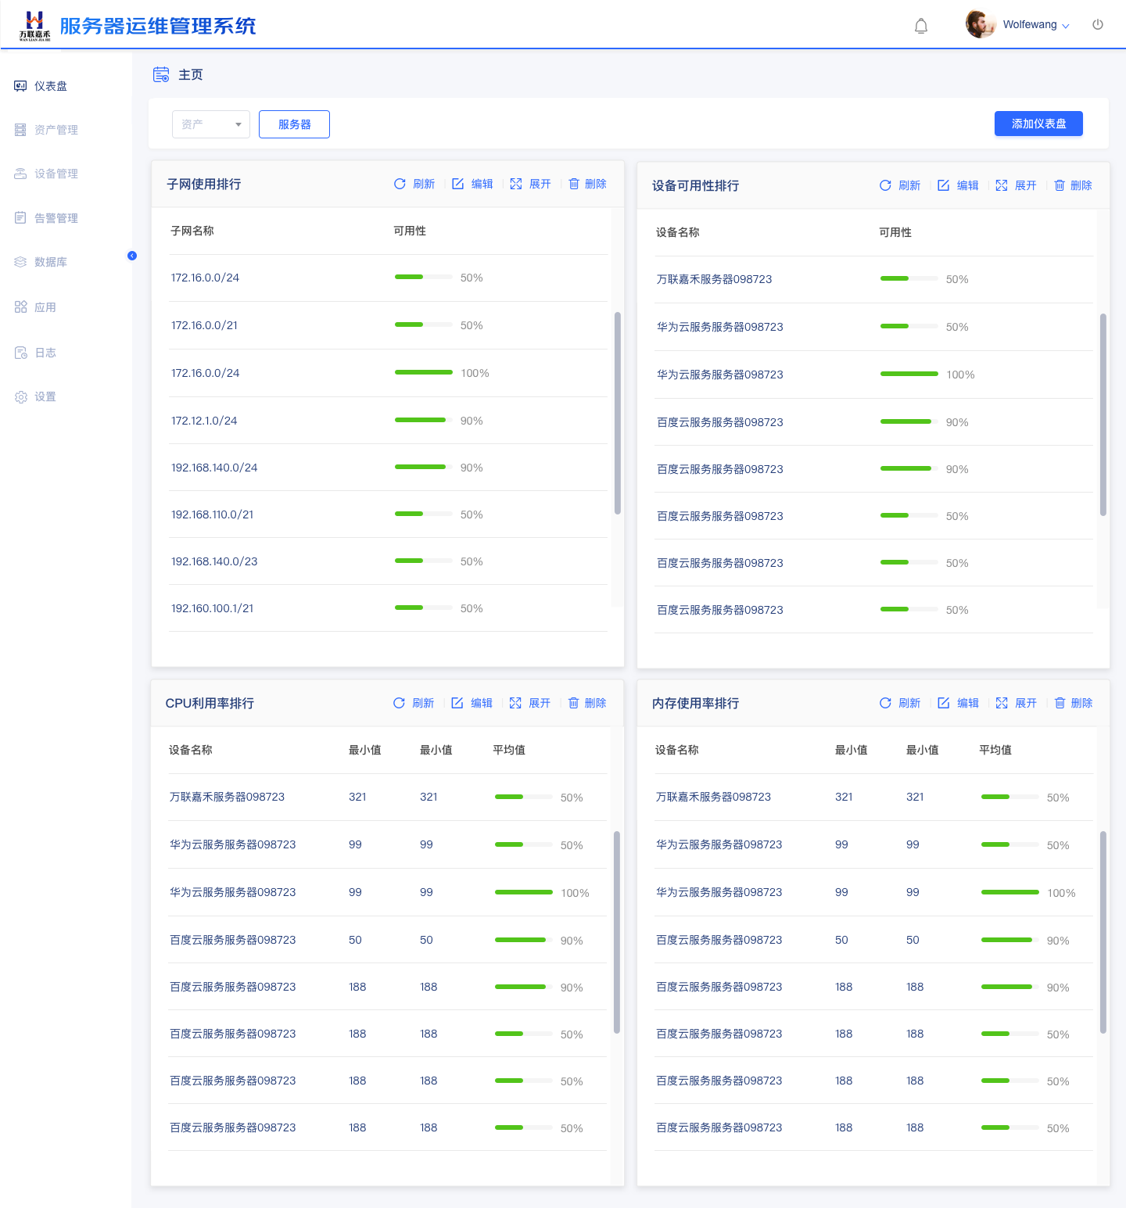Screen dimensions: 1126x1208
Task: Click the 添加仪表盘 button
Action: coord(1038,124)
